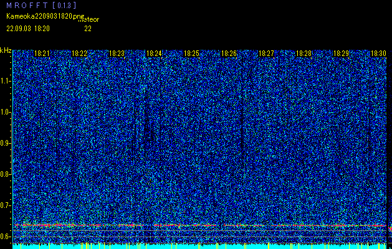Click the 0.9 frequency axis label

pos(5,143)
